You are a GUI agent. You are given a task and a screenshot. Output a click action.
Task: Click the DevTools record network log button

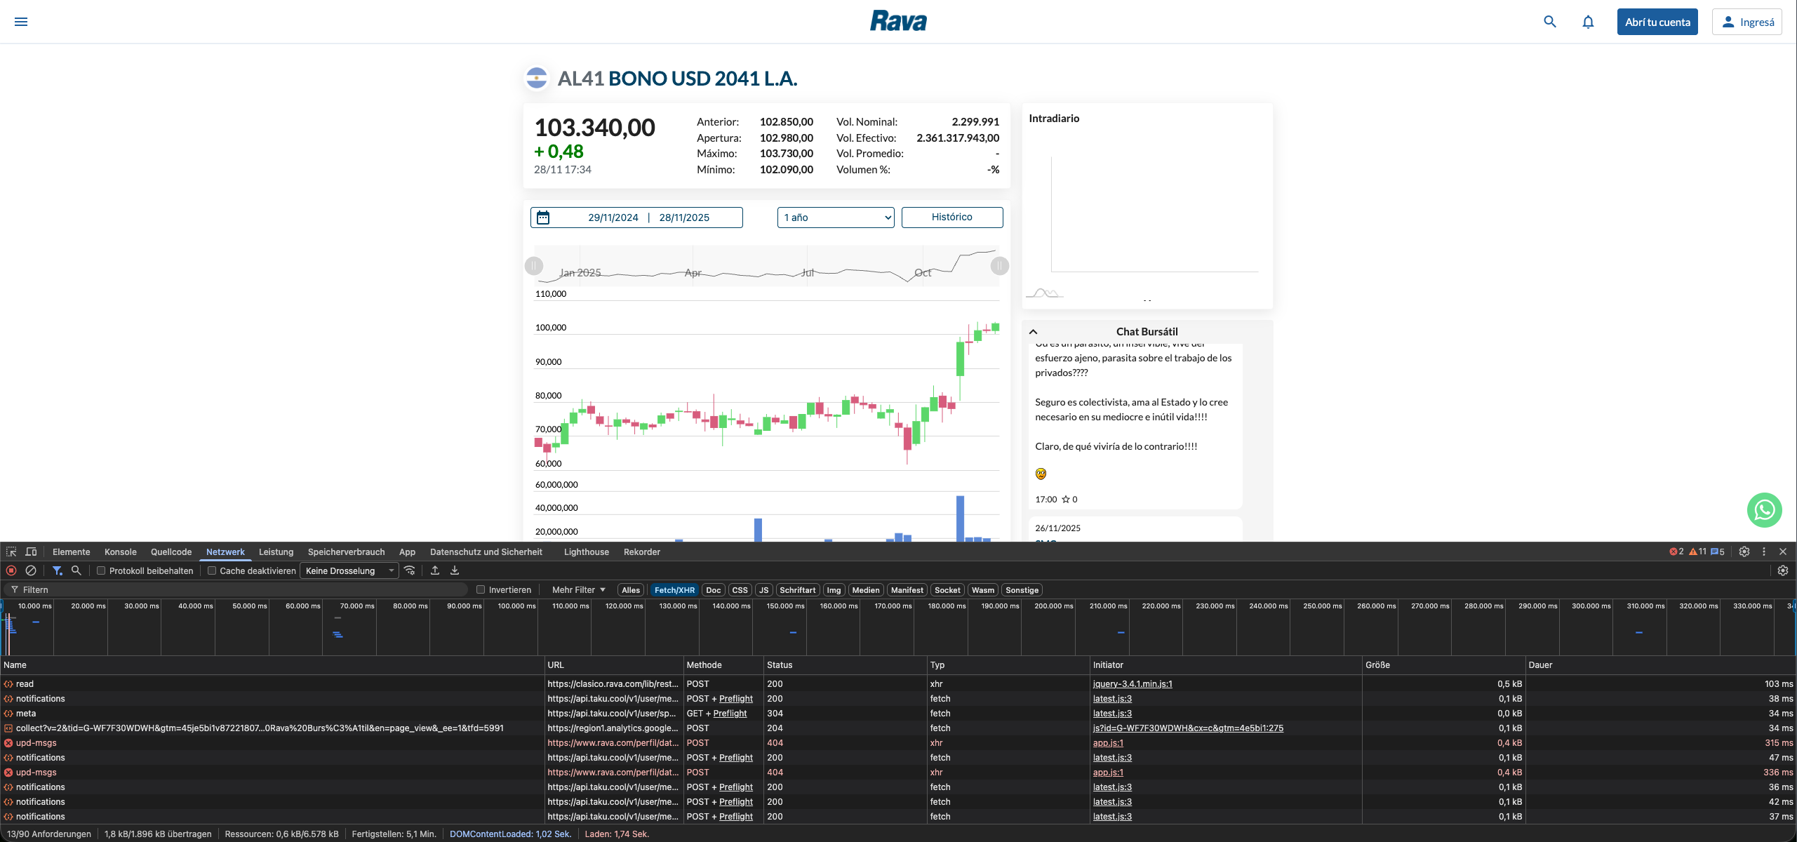[x=11, y=570]
